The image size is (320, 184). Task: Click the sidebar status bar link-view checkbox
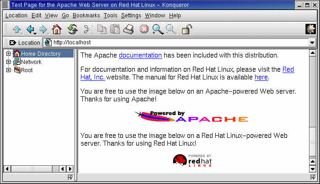coord(70,177)
